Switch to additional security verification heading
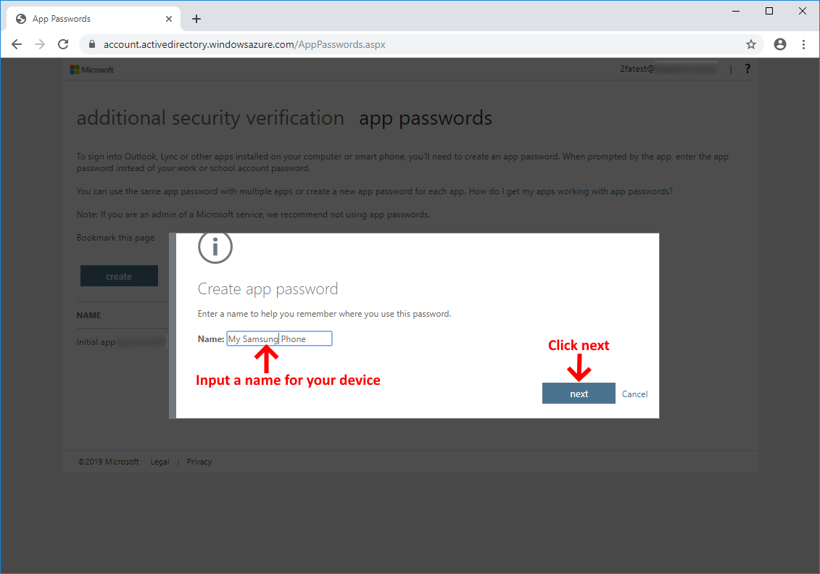 point(210,118)
